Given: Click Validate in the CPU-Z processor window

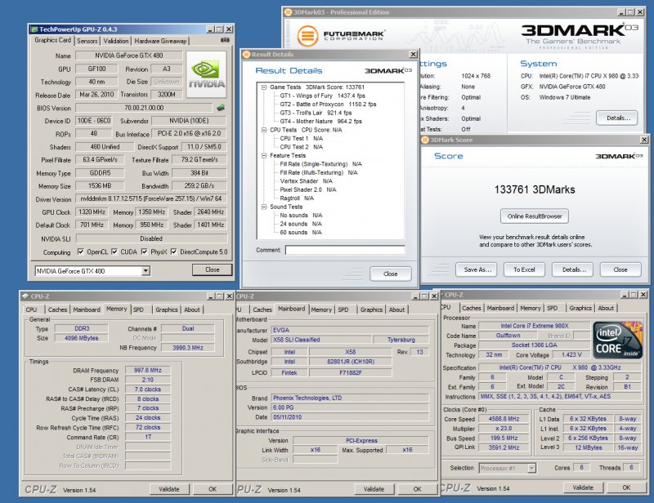Looking at the screenshot, I should 583,487.
